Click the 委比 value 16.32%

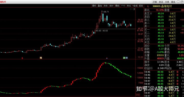pyautogui.click(x=160, y=10)
